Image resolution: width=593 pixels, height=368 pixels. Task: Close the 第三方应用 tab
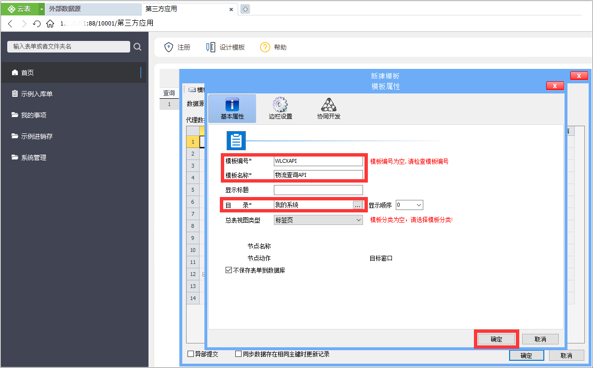tap(231, 9)
